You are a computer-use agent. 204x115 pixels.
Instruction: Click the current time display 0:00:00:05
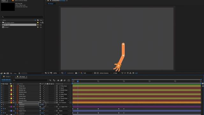tap(6, 80)
